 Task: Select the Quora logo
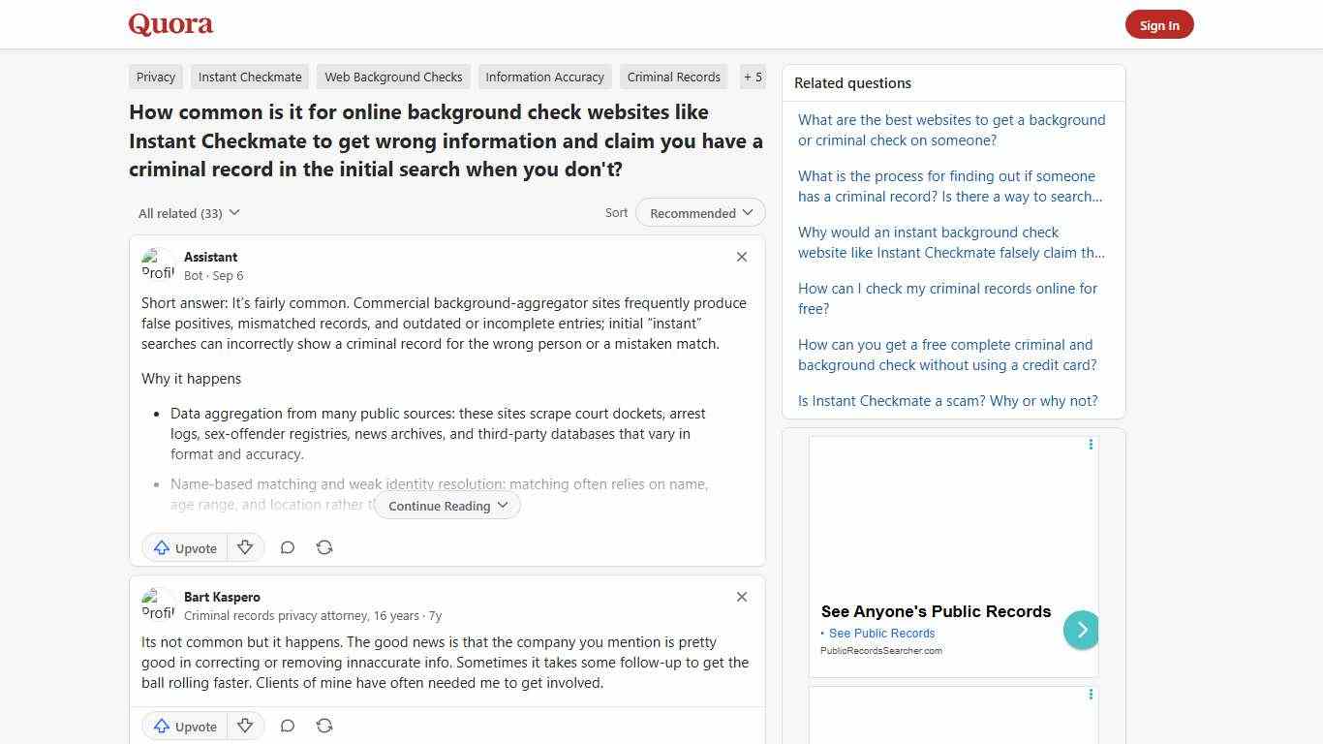(170, 24)
